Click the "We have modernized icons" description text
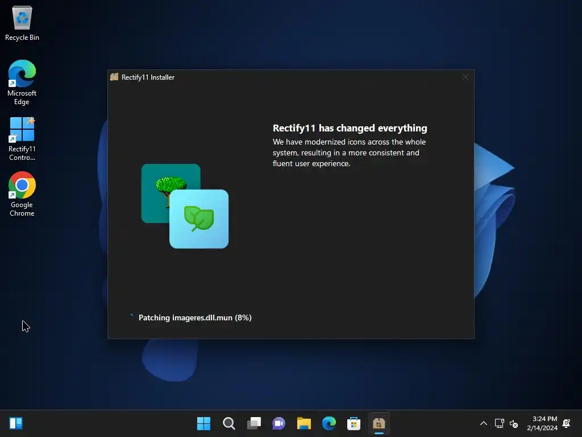This screenshot has height=437, width=582. [349, 152]
